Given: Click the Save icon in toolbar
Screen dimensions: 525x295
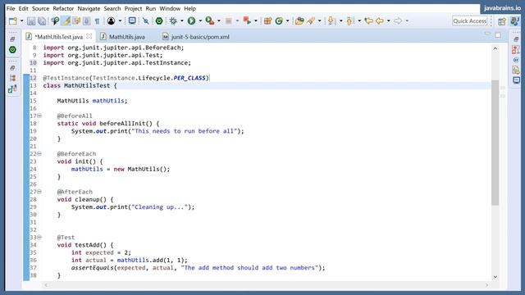Looking at the screenshot, I should point(31,21).
